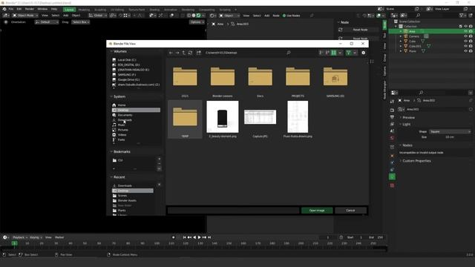
Task: Open recent Scenes folder
Action: tap(133, 196)
